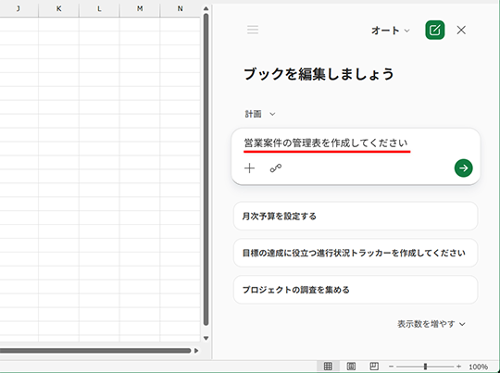Switch to Page Layout view
The width and height of the screenshot is (500, 373).
pyautogui.click(x=351, y=367)
